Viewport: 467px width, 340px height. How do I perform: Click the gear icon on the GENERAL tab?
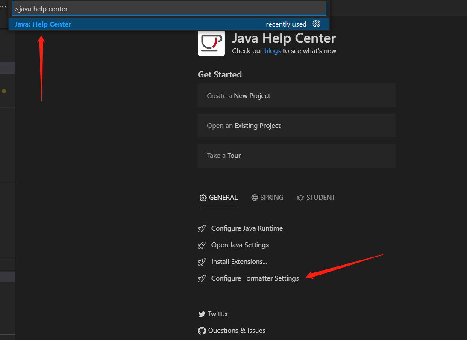tap(203, 197)
